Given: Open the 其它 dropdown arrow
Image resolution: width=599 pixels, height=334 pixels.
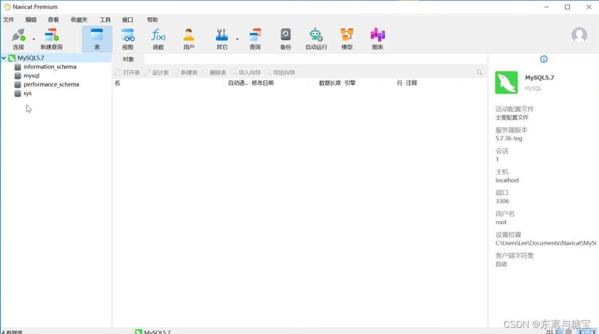Looking at the screenshot, I should coord(237,39).
